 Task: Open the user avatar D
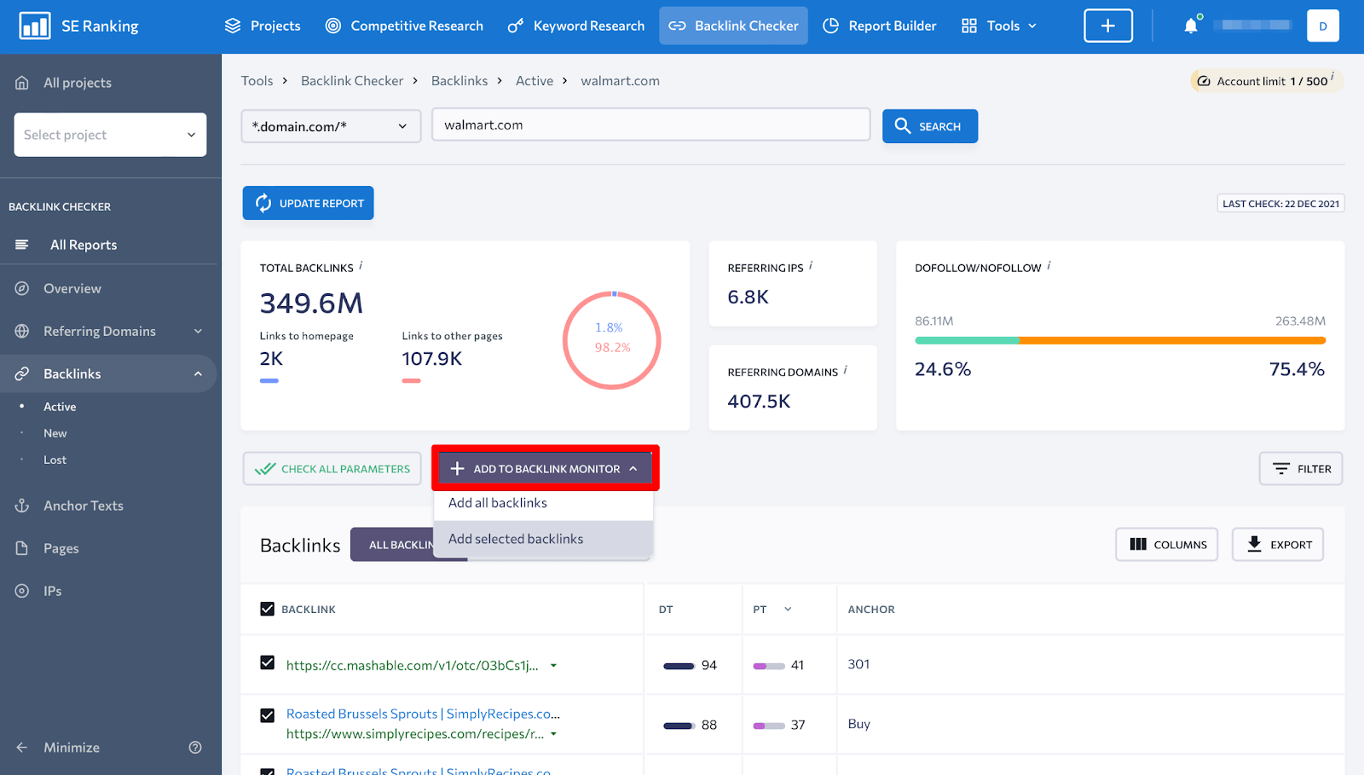[x=1323, y=26]
